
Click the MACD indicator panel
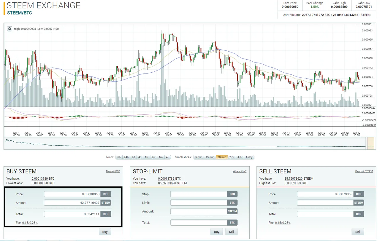pos(182,117)
